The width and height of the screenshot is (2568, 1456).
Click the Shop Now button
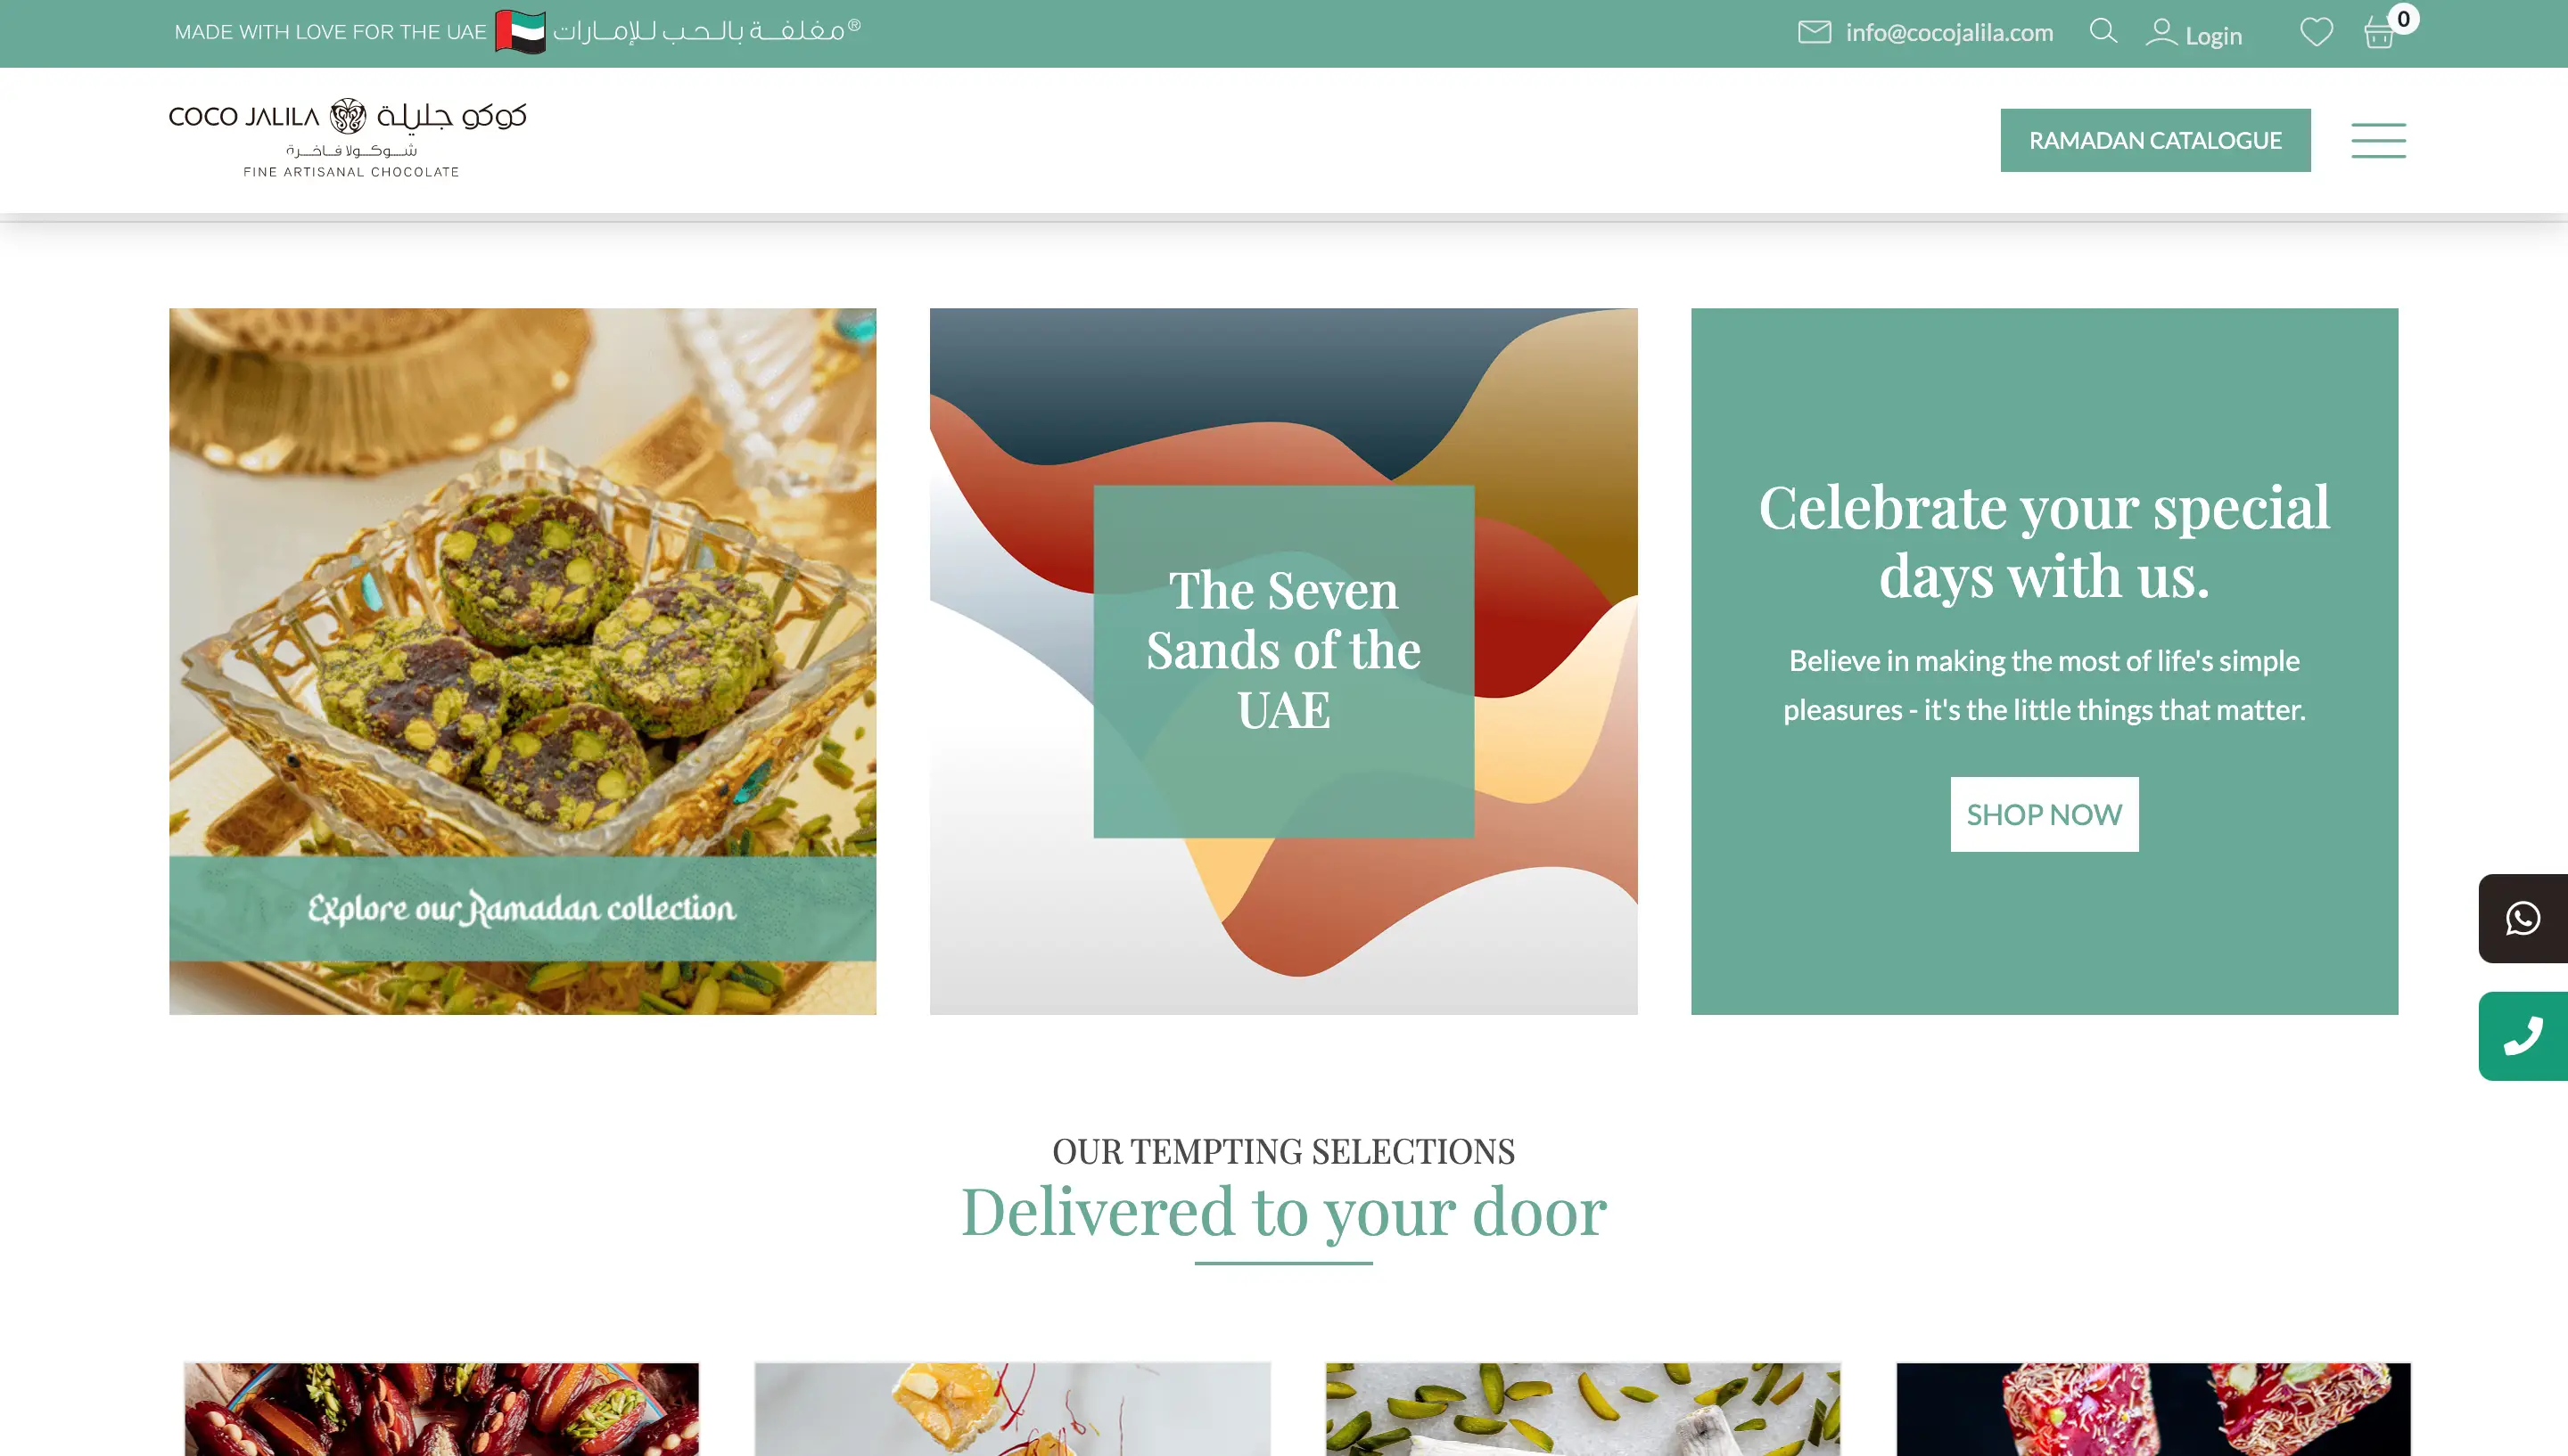(x=2044, y=814)
